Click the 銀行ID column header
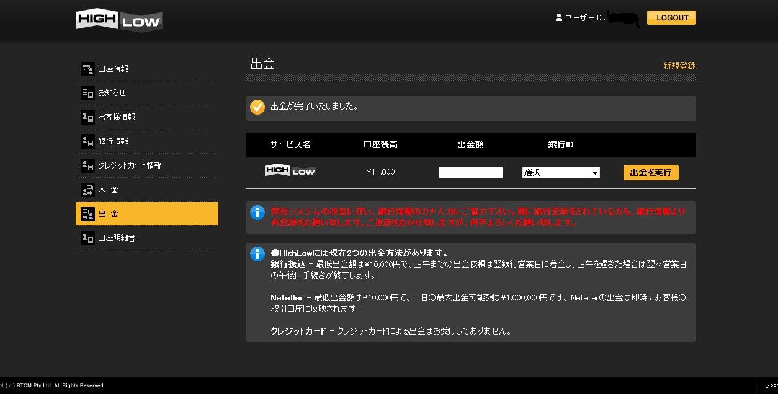This screenshot has width=778, height=394. pos(561,145)
